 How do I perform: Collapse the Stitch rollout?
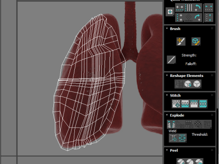point(167,95)
